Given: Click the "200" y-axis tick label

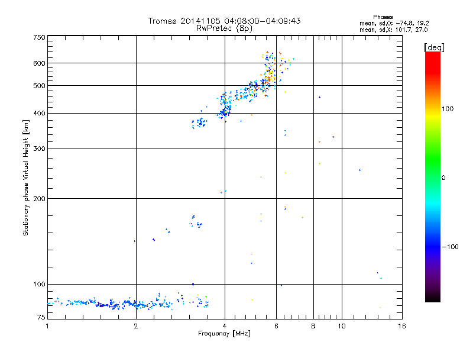Looking at the screenshot, I should coord(39,198).
